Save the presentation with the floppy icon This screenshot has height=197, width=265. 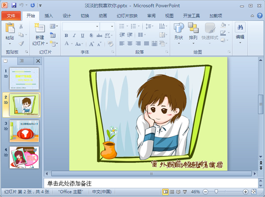tap(14, 5)
